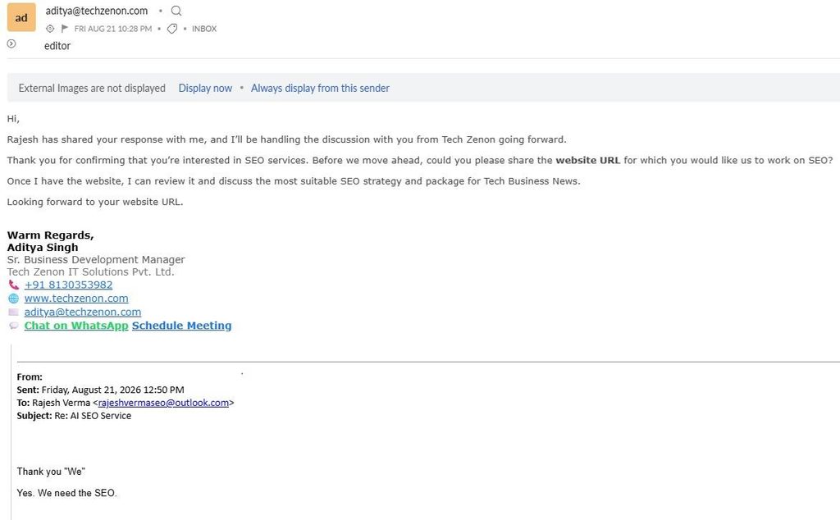Select Always display from this sender
Screen dimensions: 840x520
point(320,88)
